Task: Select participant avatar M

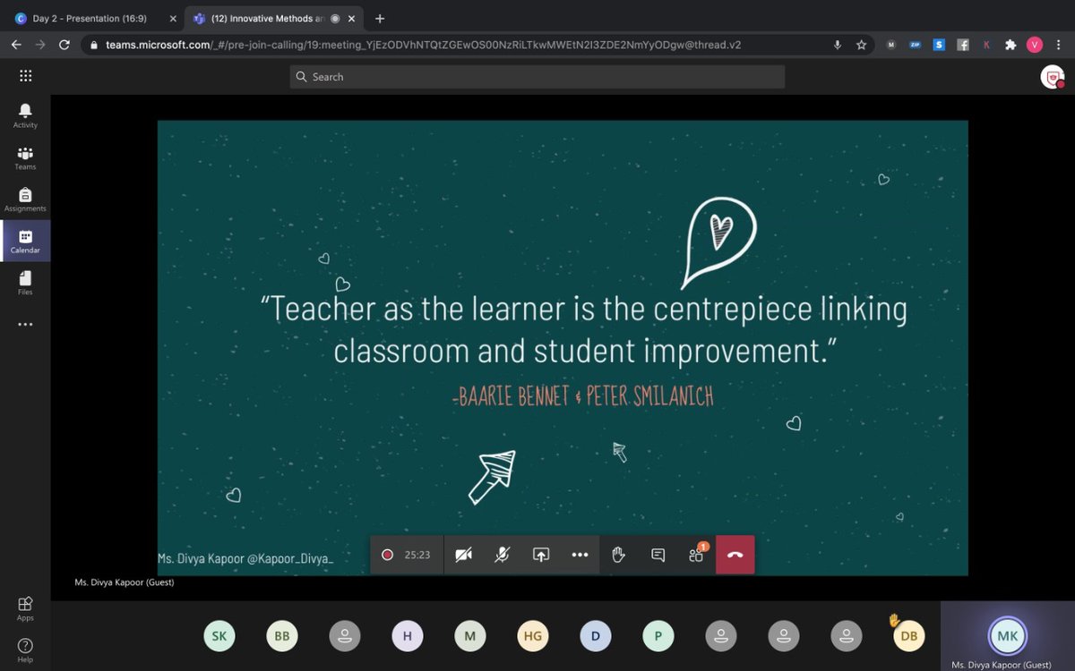Action: point(469,636)
